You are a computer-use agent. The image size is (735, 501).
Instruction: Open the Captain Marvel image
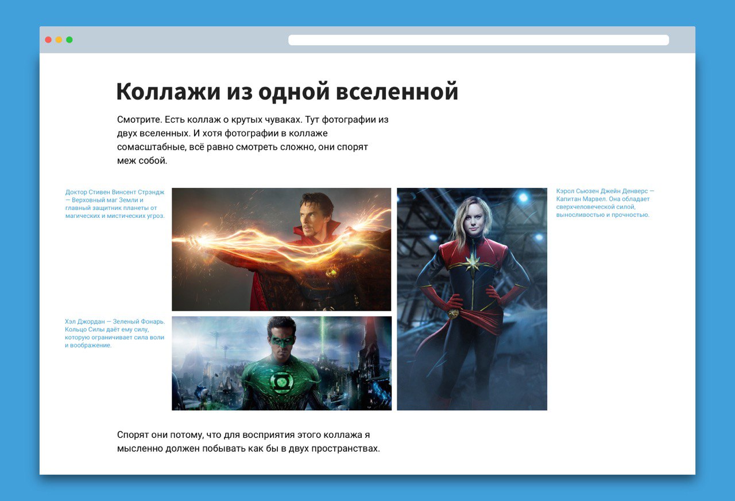tap(472, 299)
